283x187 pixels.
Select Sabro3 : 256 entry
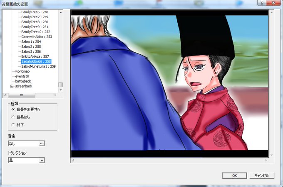[x=31, y=51]
